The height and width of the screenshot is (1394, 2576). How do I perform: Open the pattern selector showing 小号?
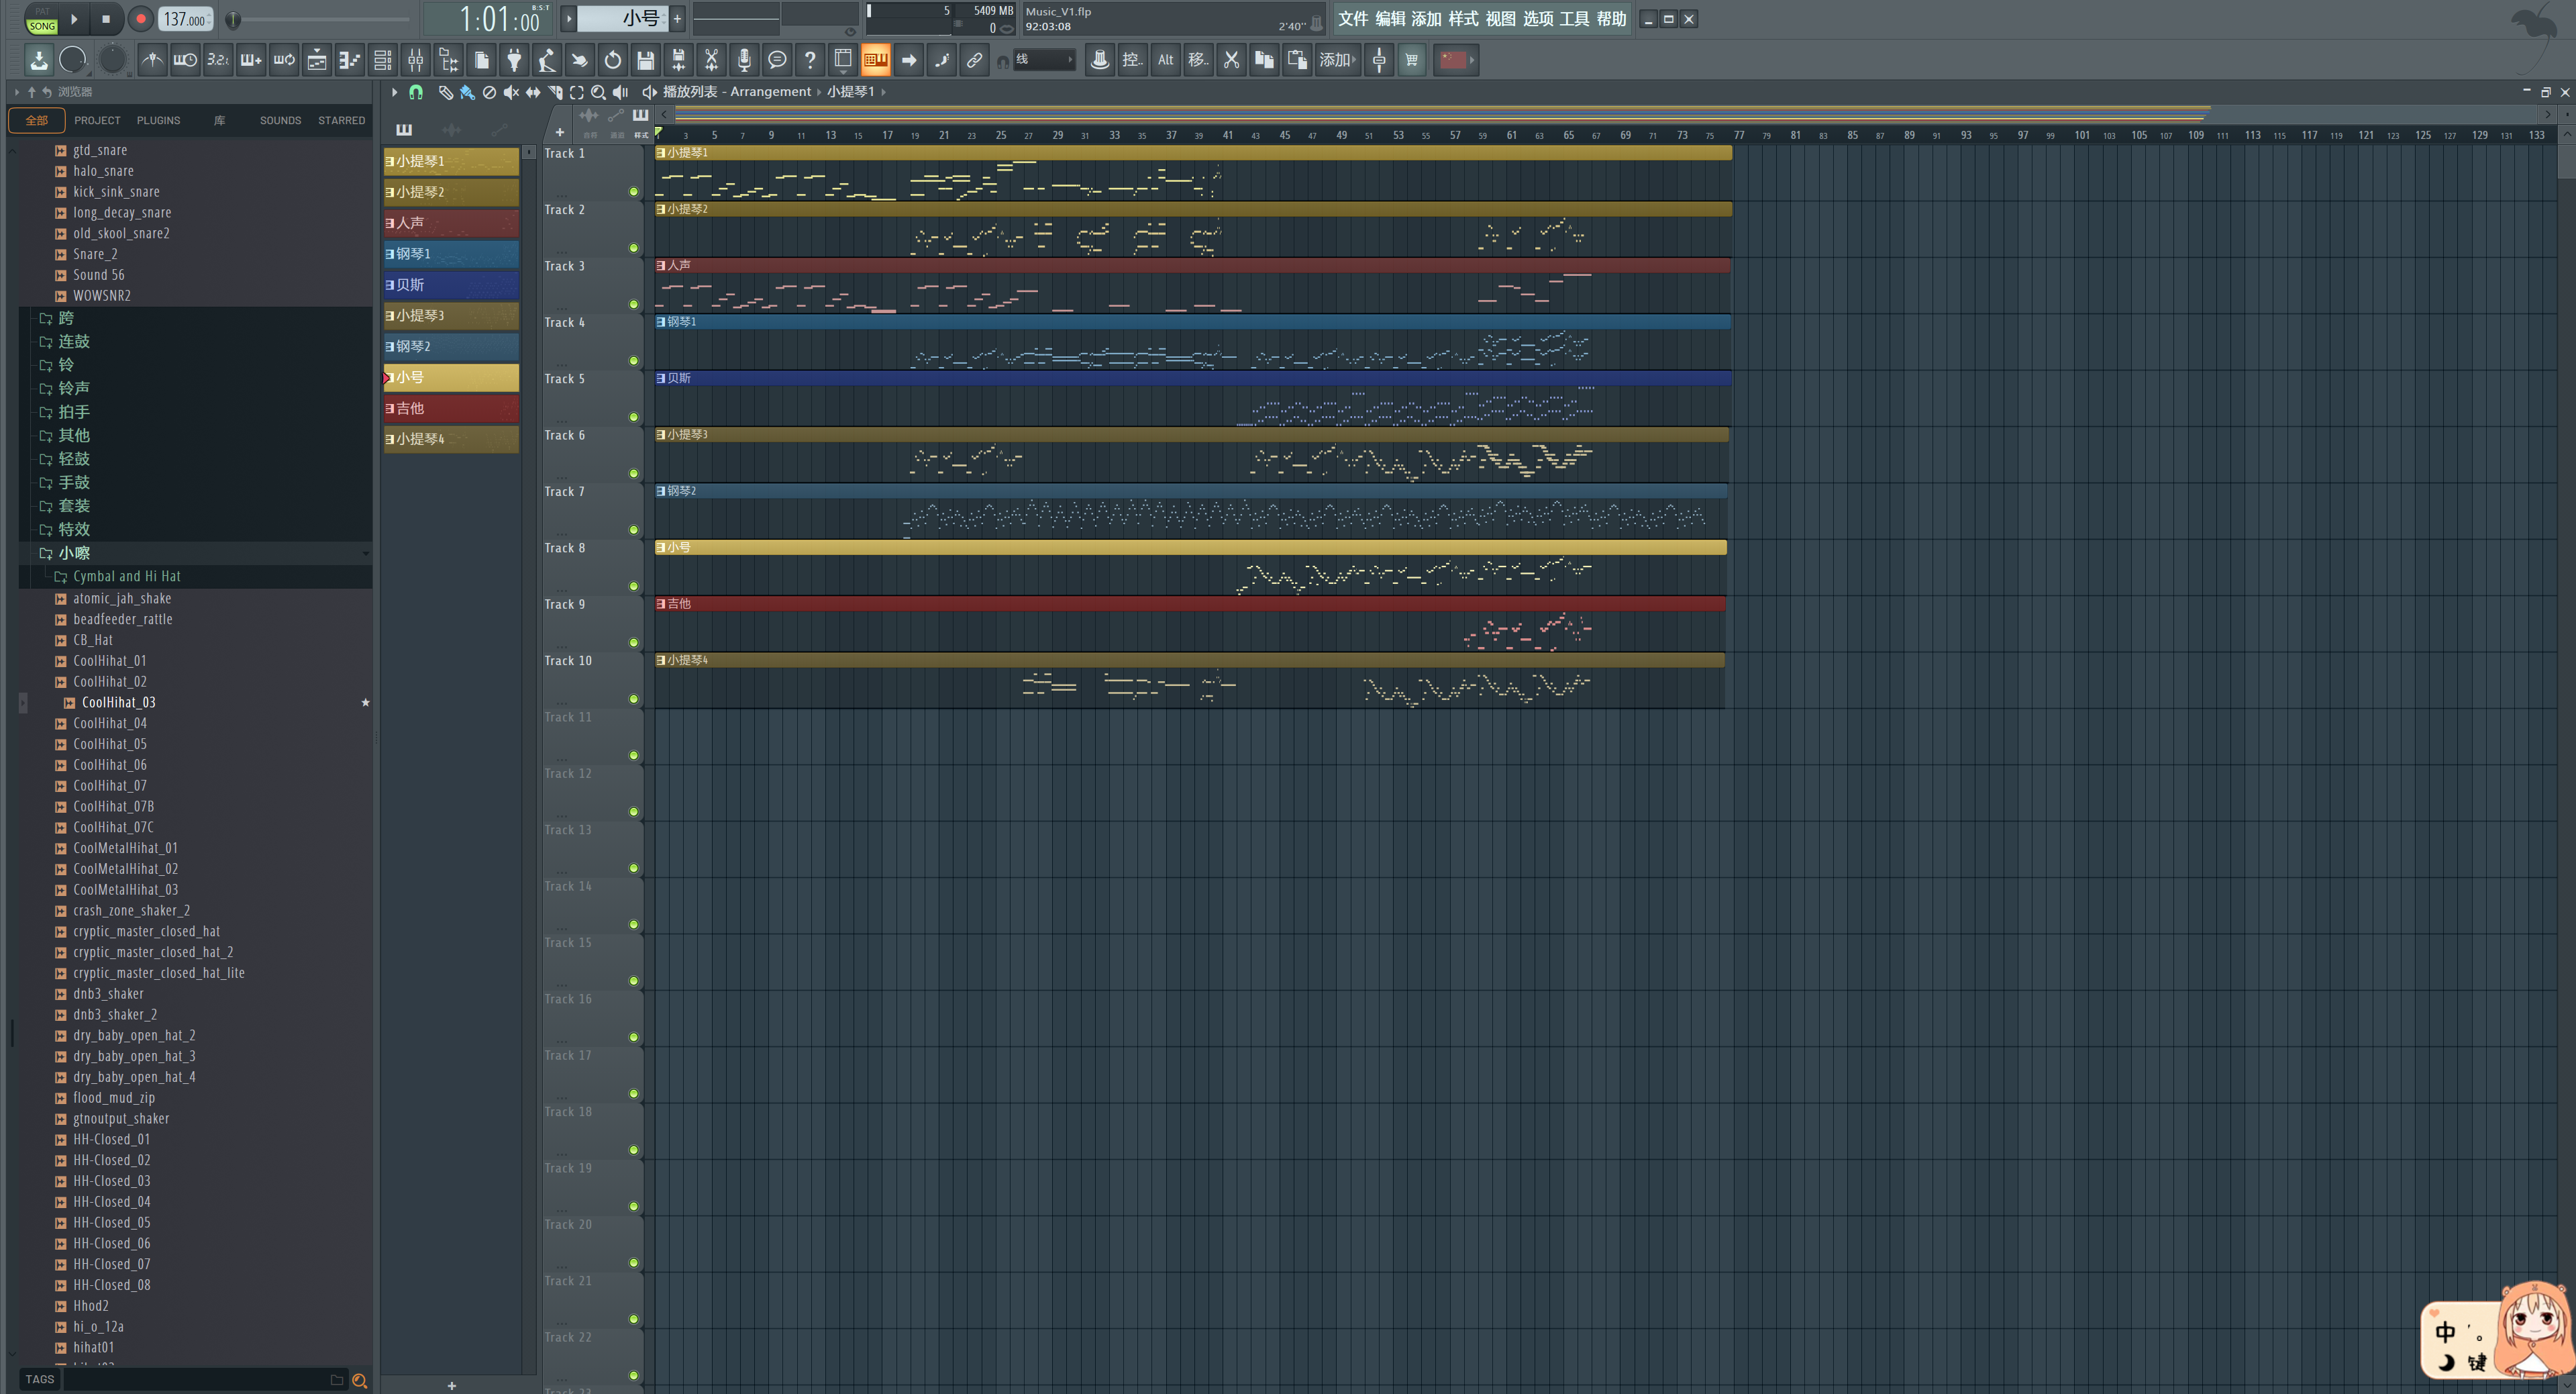(x=622, y=18)
